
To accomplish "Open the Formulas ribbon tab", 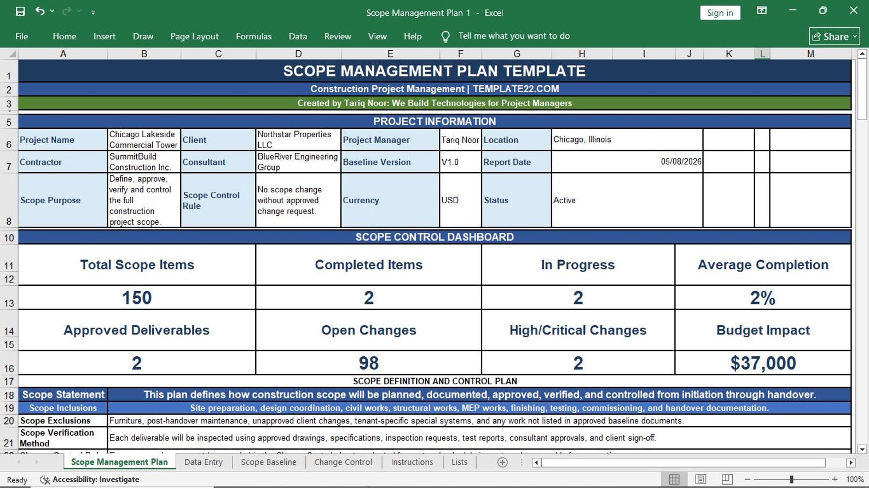I will click(x=253, y=36).
